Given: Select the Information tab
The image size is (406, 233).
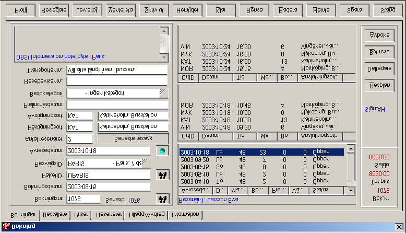Looking at the screenshot, I should (x=185, y=215).
